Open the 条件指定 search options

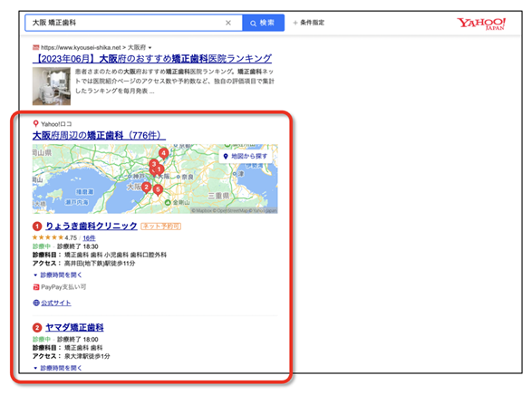coord(309,23)
